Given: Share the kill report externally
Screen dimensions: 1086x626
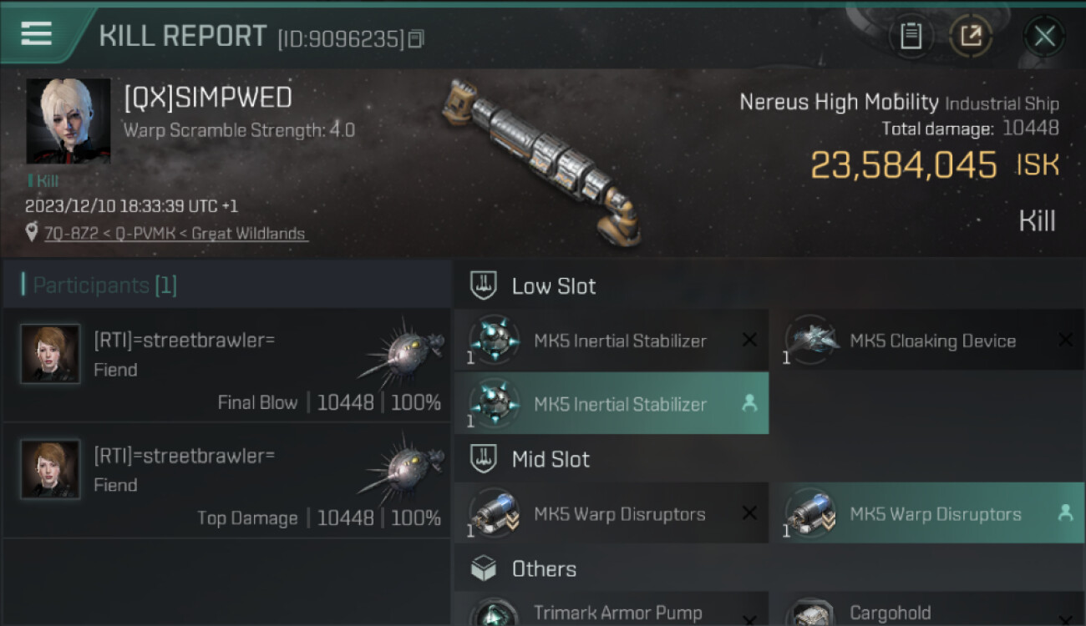Looking at the screenshot, I should pos(970,36).
